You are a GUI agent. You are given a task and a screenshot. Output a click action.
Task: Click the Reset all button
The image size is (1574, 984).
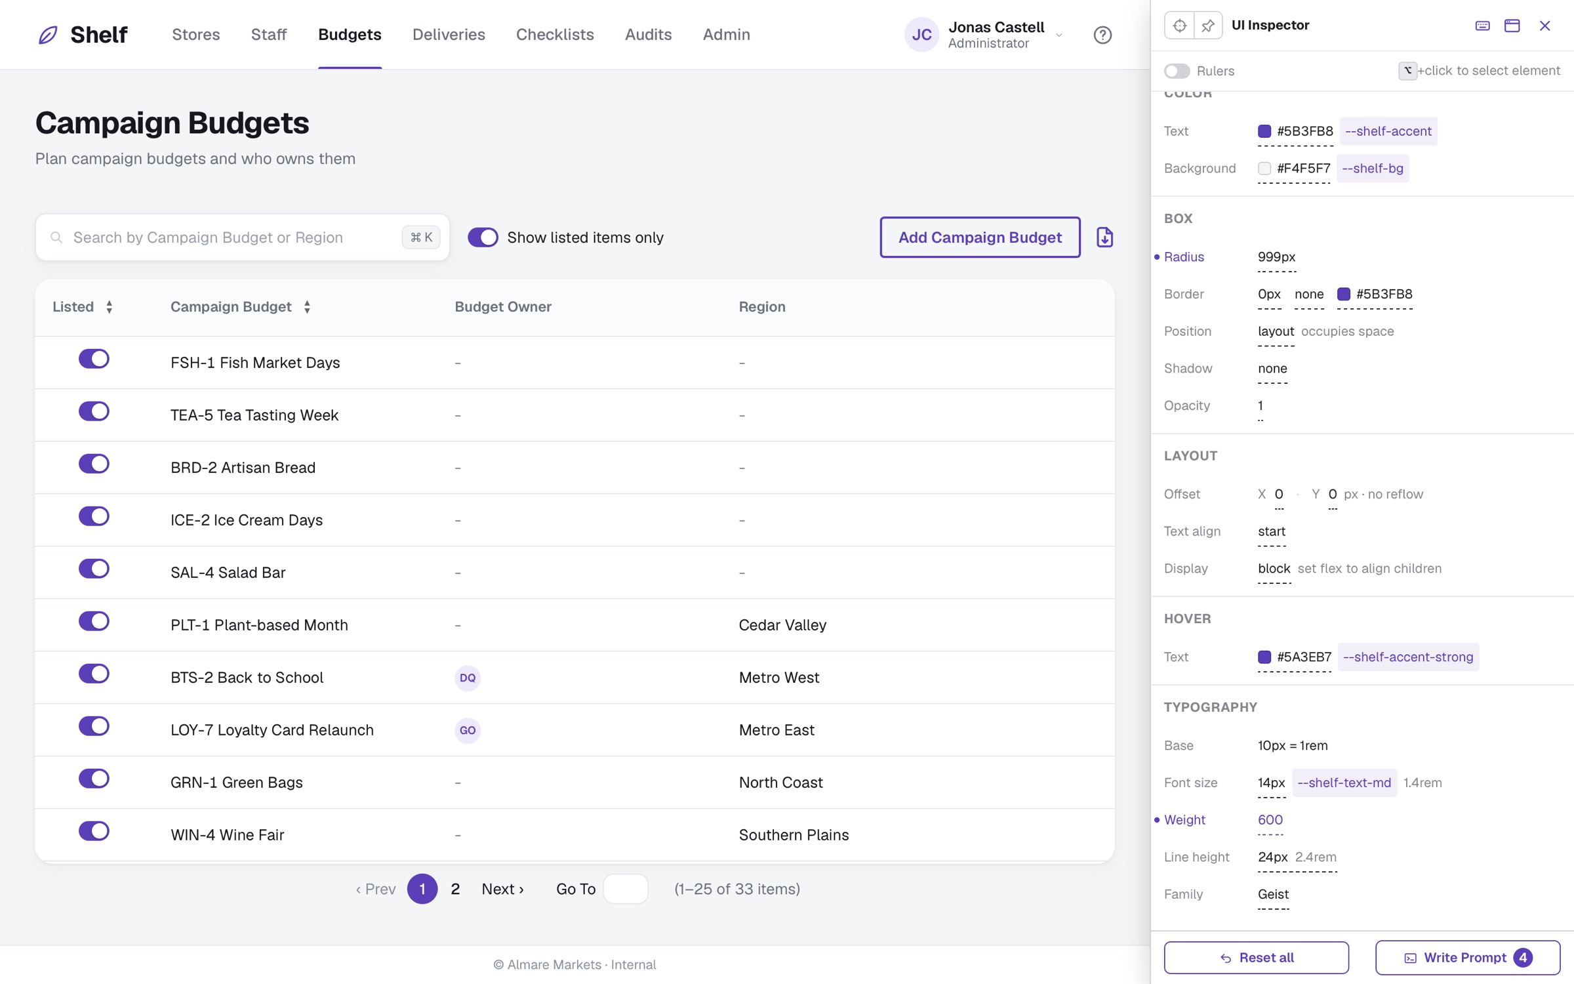coord(1256,958)
